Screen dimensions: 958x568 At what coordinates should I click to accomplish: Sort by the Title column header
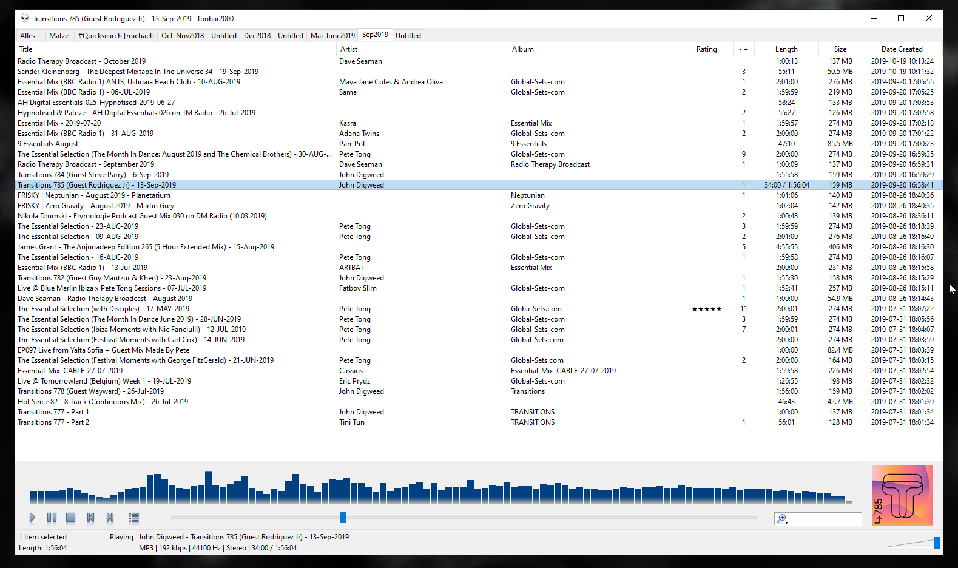(x=176, y=49)
